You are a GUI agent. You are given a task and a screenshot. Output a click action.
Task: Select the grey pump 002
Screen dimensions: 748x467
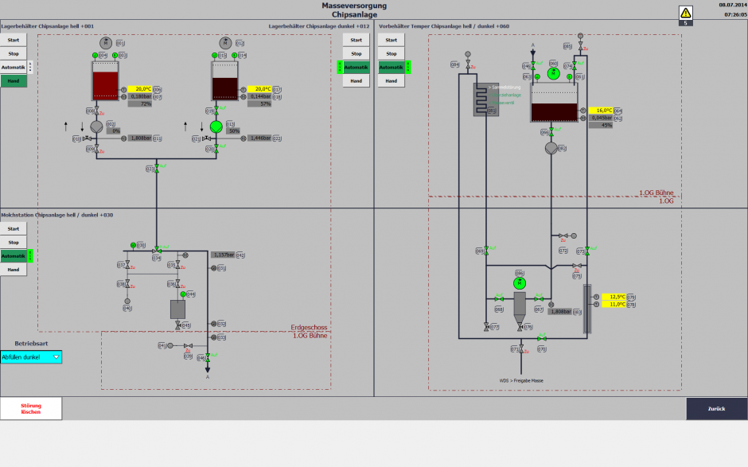[96, 126]
